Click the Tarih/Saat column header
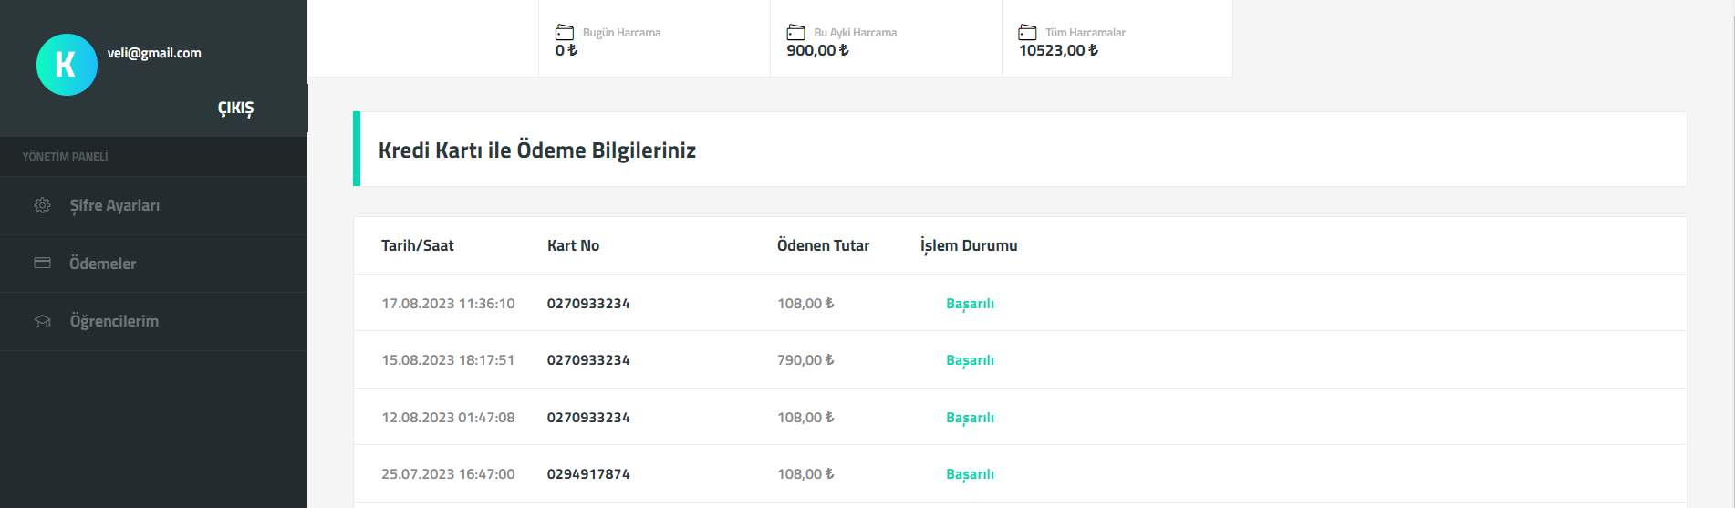This screenshot has width=1735, height=508. [418, 245]
